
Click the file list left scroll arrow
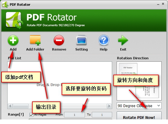10,106
